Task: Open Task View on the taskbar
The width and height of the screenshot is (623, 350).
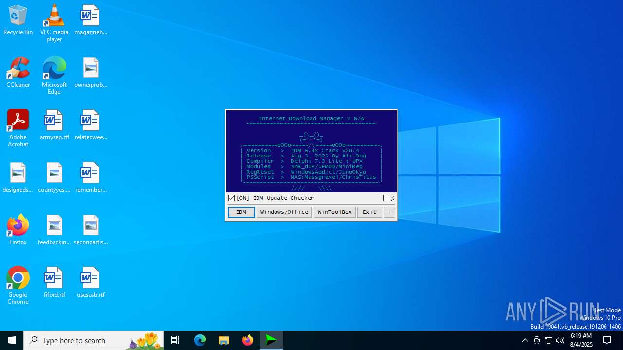Action: click(x=175, y=340)
